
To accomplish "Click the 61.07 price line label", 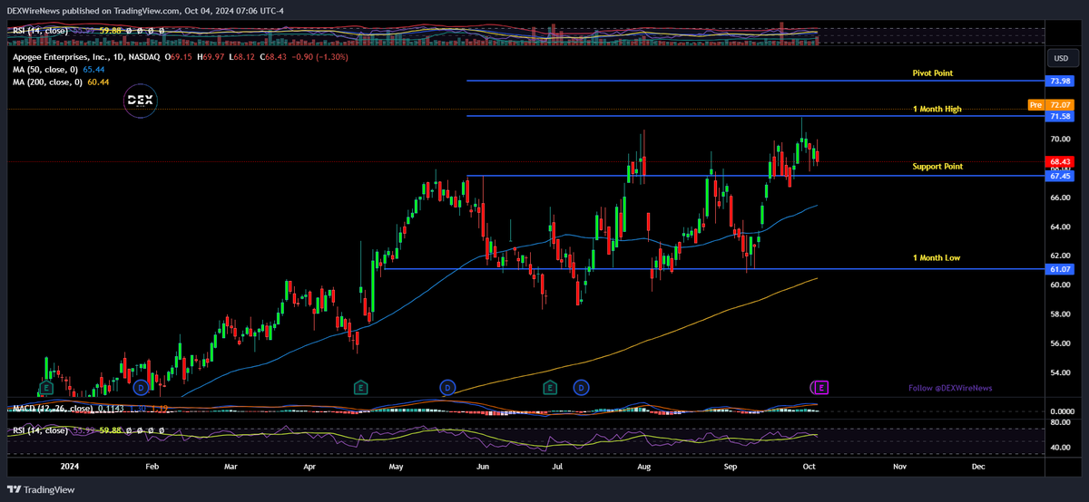I will (x=1060, y=269).
